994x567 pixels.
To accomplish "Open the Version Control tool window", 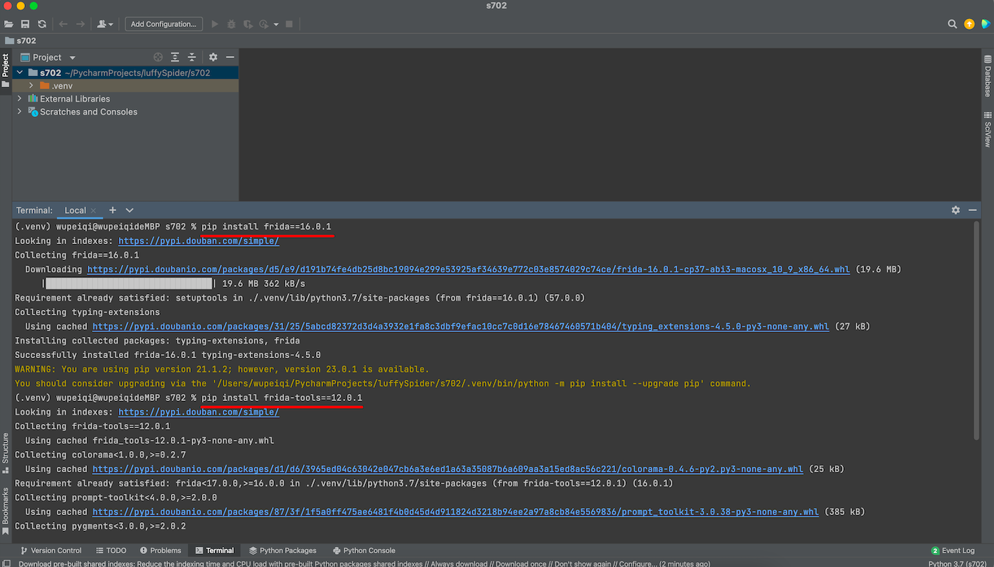I will point(50,550).
